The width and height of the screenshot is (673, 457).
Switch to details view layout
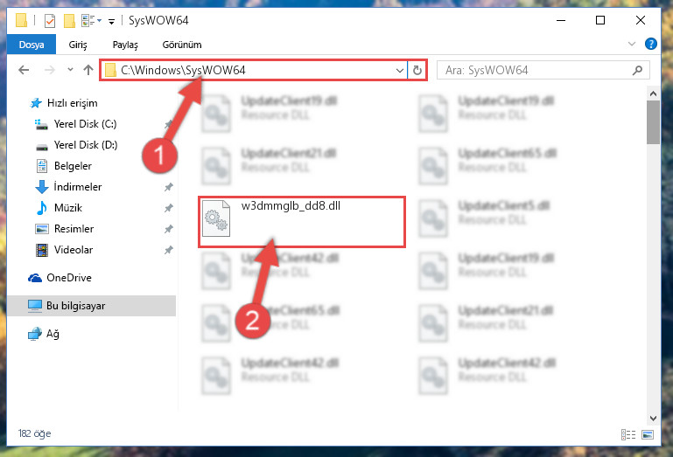point(628,434)
